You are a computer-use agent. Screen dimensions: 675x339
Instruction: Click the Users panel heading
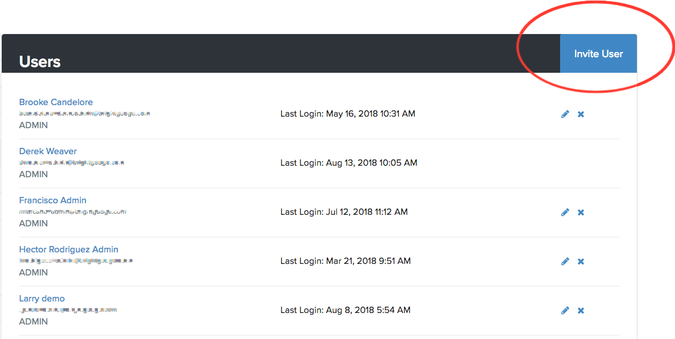[40, 62]
